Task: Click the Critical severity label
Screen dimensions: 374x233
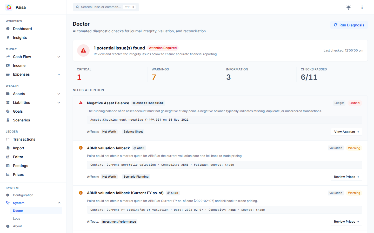Action: (x=355, y=103)
